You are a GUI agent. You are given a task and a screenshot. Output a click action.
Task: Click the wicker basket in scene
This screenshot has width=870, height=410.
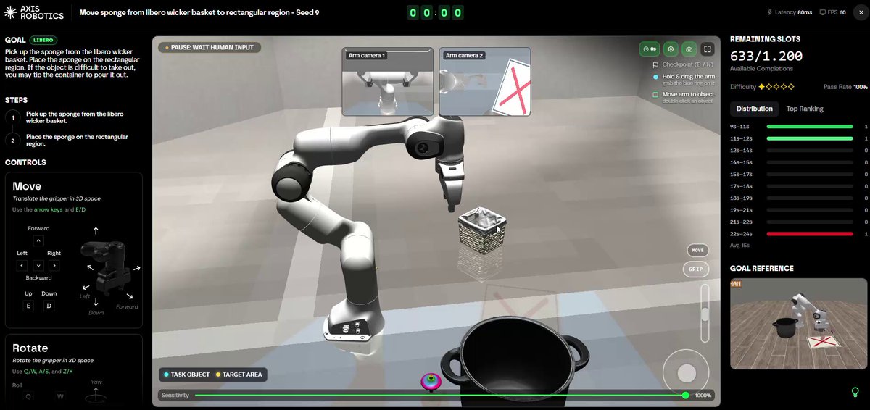pos(482,230)
